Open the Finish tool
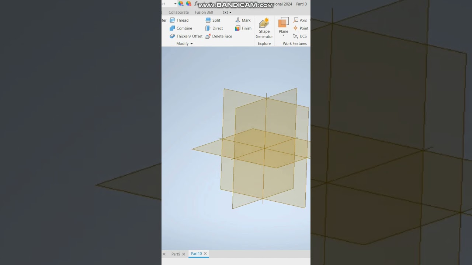The height and width of the screenshot is (265, 472). [x=243, y=28]
